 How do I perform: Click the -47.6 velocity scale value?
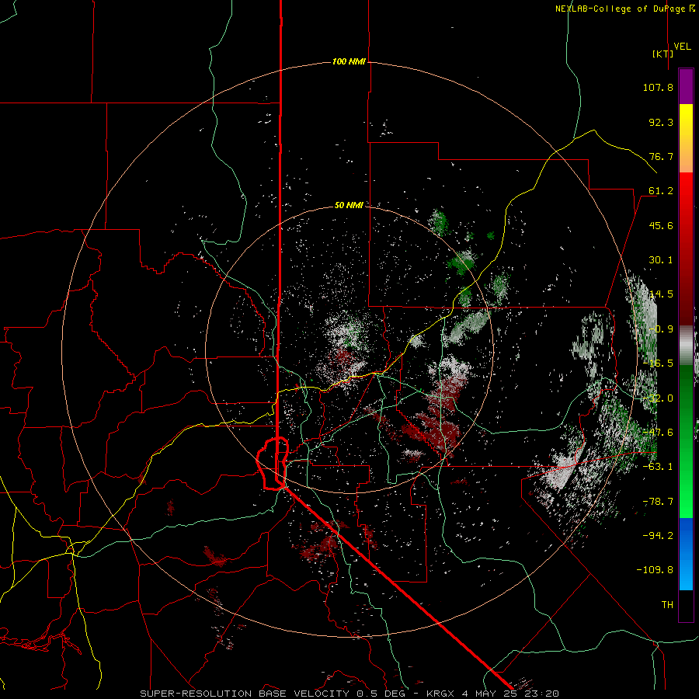click(658, 433)
